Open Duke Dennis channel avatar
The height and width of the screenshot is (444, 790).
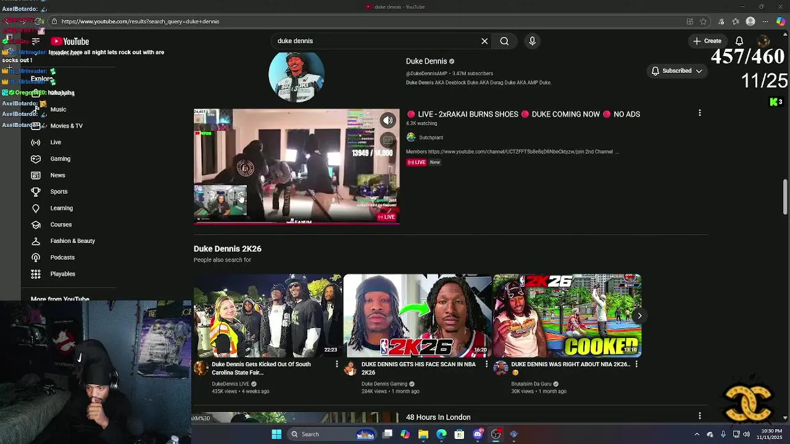296,77
